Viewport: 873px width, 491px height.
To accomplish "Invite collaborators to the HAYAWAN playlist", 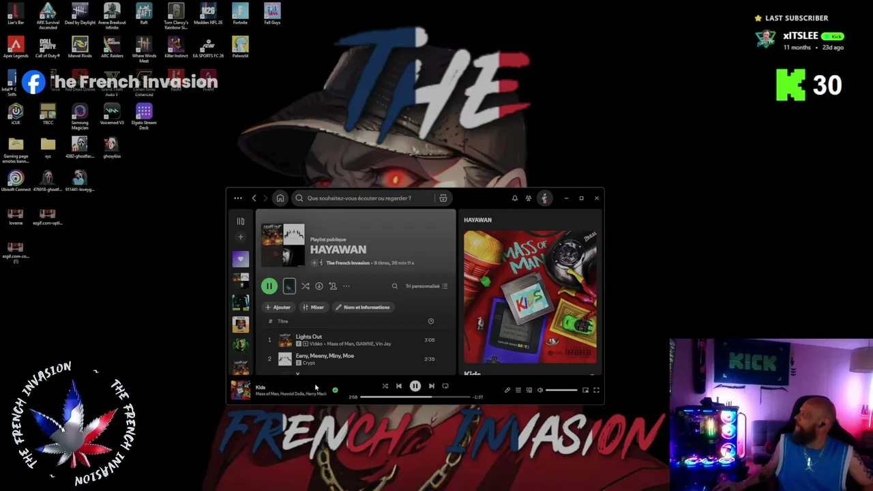I will pos(333,286).
